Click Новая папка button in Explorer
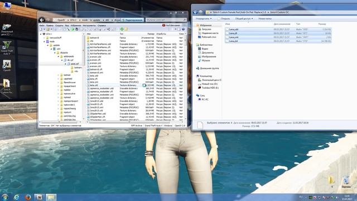This screenshot has width=357, height=201. 265,18
